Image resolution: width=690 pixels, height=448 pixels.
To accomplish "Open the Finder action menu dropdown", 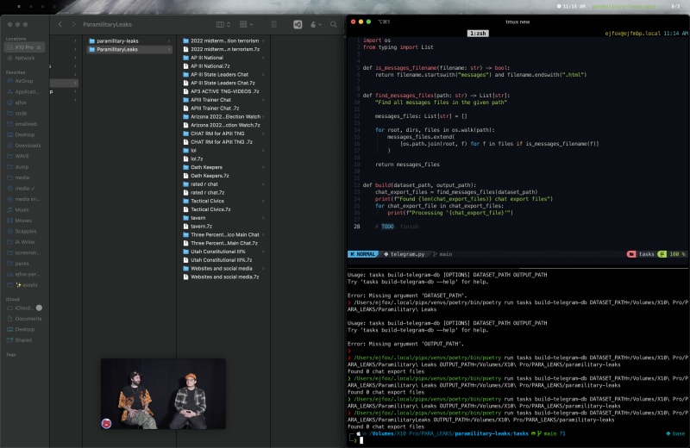I will (x=316, y=25).
